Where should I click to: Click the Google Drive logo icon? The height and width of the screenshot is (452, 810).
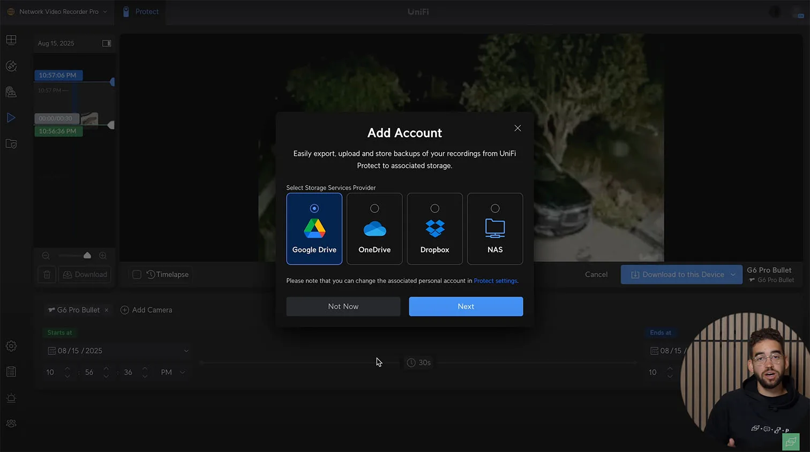(x=314, y=229)
